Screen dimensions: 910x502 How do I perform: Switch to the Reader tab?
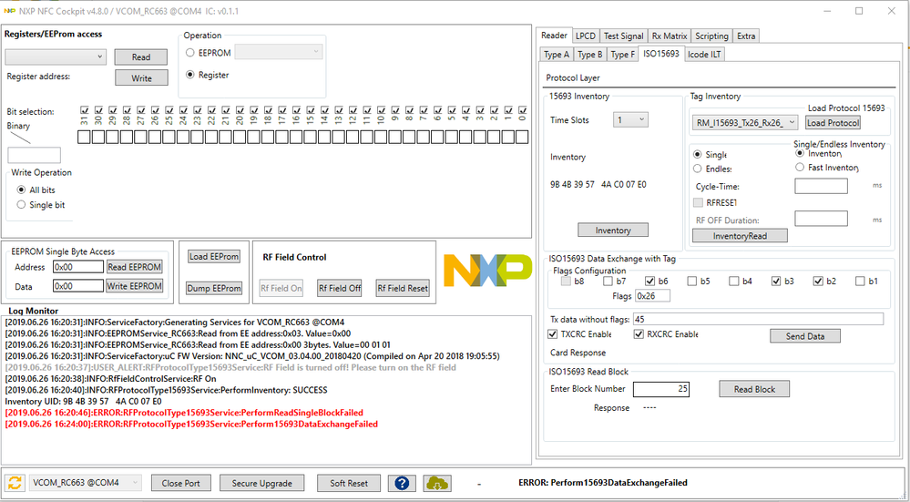554,36
